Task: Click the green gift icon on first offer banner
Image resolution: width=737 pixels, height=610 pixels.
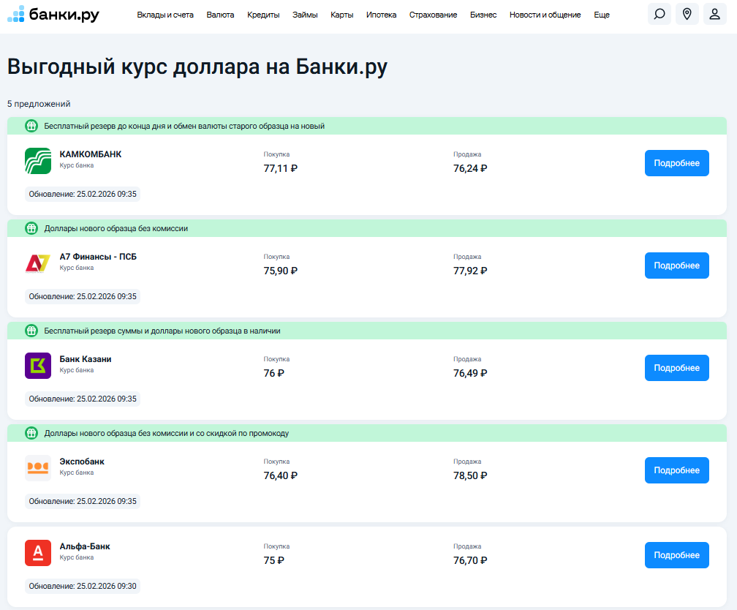Action: [x=30, y=125]
